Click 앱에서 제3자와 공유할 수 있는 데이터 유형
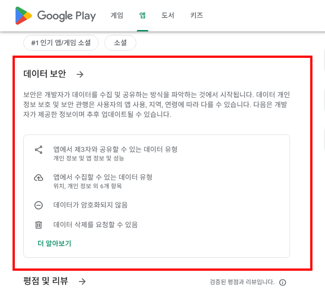325x290 pixels. (x=115, y=149)
